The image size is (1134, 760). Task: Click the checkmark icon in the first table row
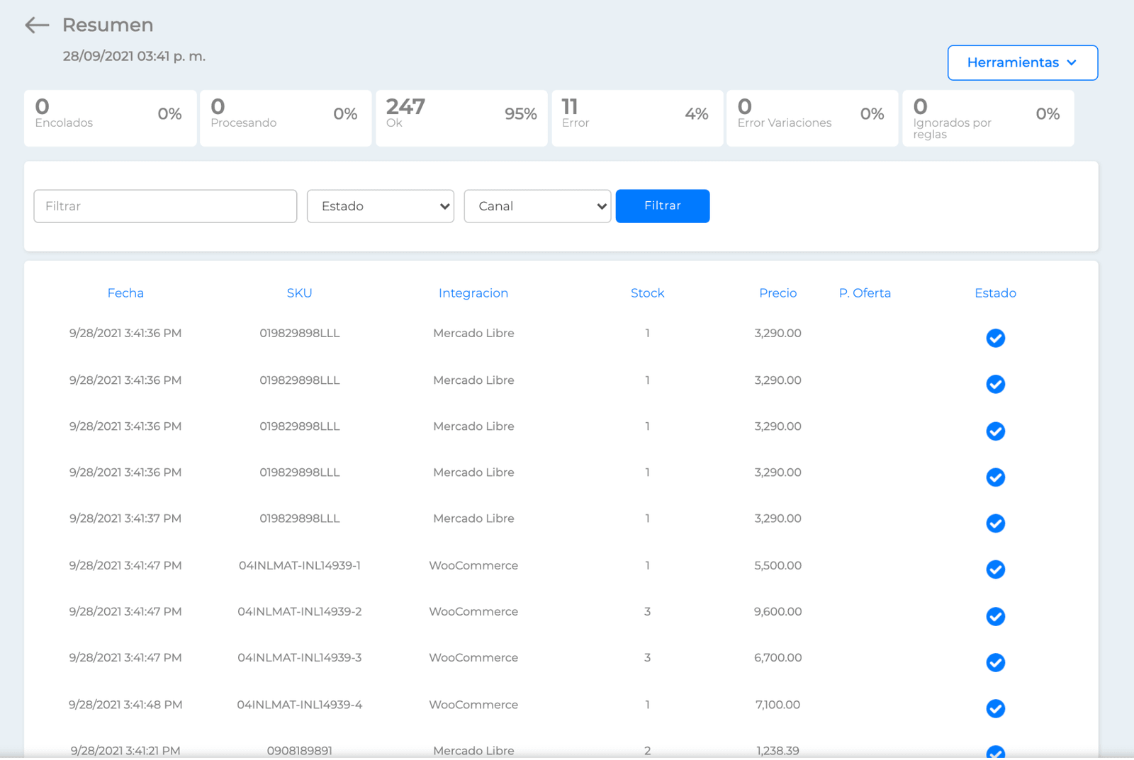pos(995,338)
